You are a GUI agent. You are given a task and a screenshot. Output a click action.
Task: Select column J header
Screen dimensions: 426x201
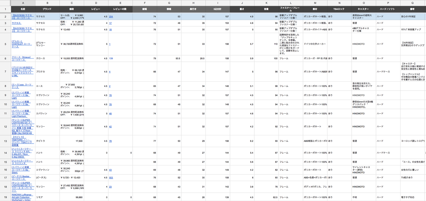tap(242, 3)
